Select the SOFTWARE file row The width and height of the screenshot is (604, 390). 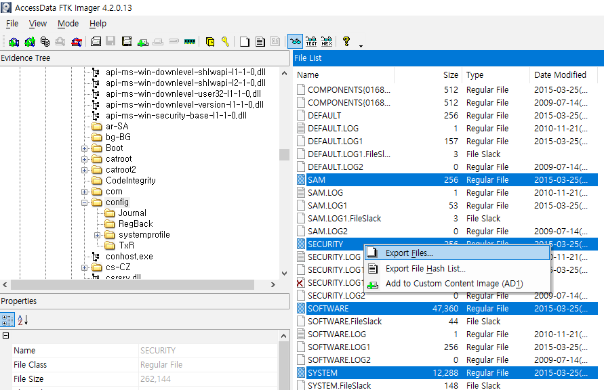(x=447, y=309)
